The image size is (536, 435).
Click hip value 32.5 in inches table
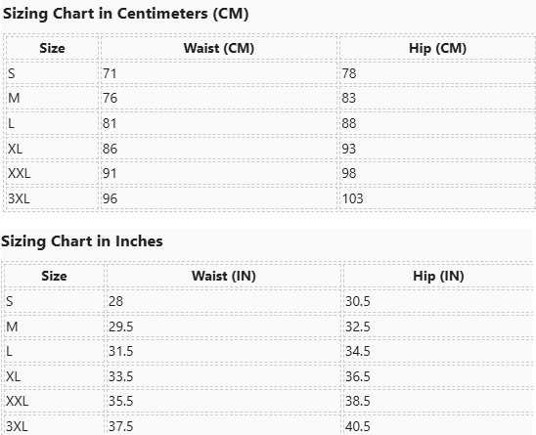click(x=358, y=326)
